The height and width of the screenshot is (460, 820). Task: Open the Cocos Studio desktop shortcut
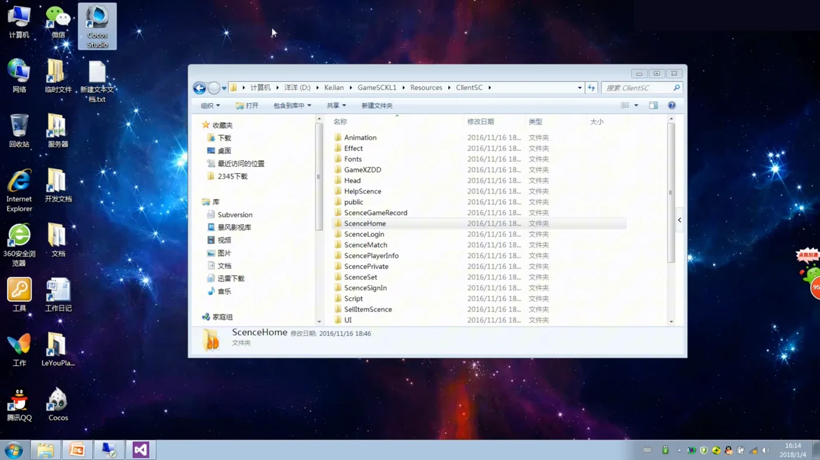(97, 26)
